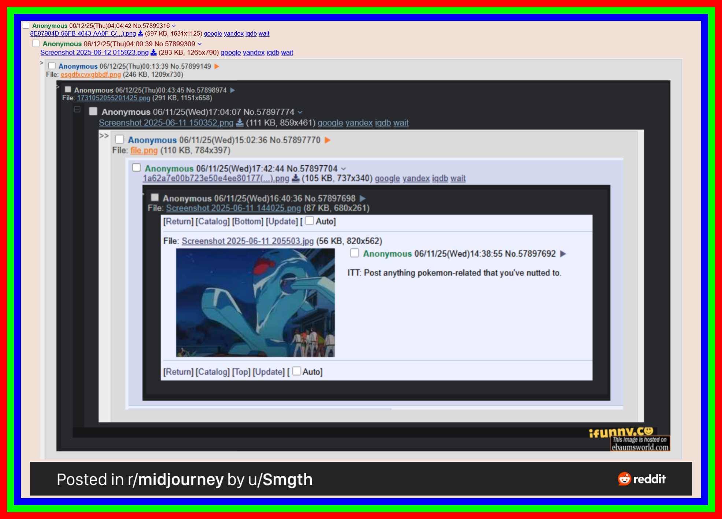Click yandex link on No.57899316 file line
722x519 pixels.
click(234, 33)
